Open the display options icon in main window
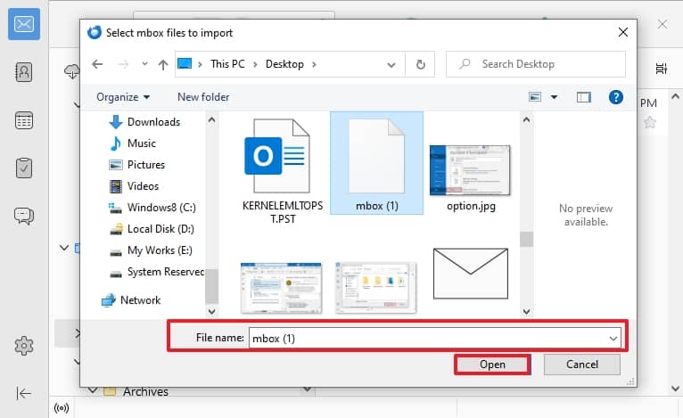The width and height of the screenshot is (683, 418). [x=662, y=69]
